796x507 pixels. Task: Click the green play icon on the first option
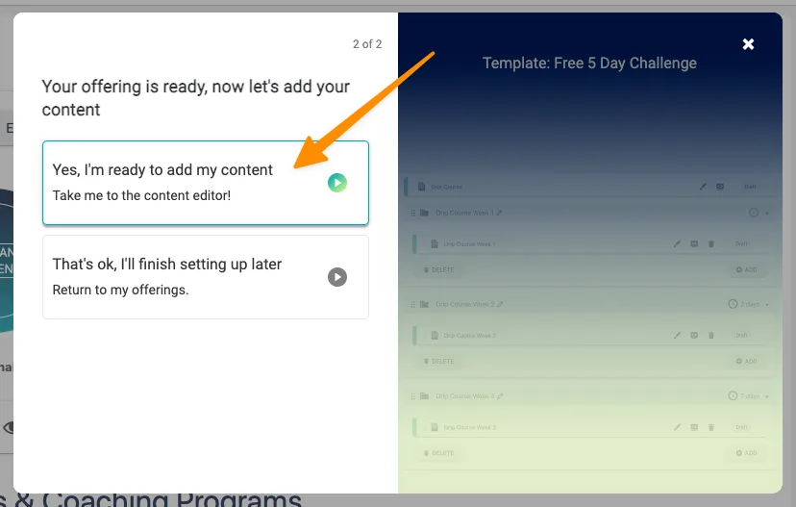pyautogui.click(x=336, y=183)
